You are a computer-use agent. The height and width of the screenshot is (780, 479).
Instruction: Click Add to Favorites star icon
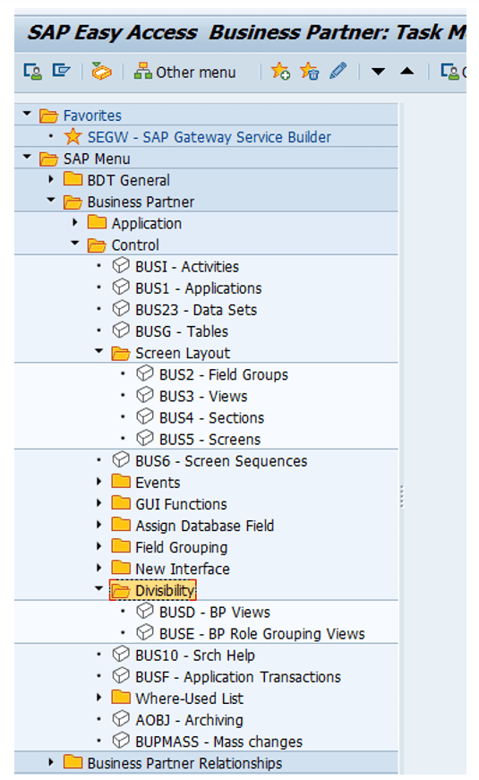(280, 72)
